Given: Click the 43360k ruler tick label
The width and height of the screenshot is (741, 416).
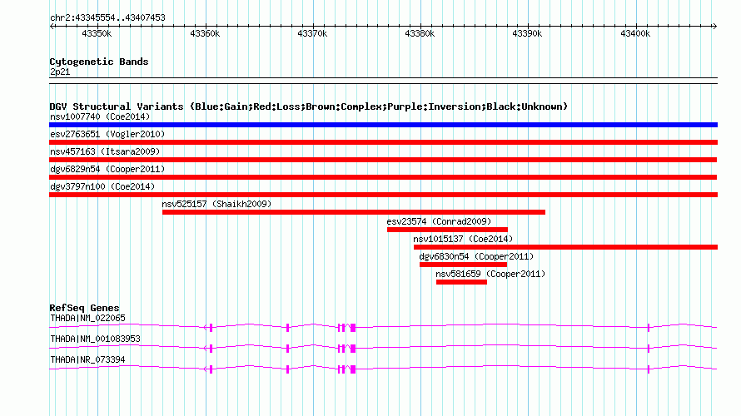Looking at the screenshot, I should (205, 33).
